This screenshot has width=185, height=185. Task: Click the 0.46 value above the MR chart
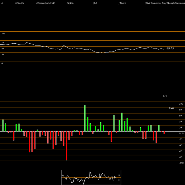pyautogui.click(x=171, y=108)
